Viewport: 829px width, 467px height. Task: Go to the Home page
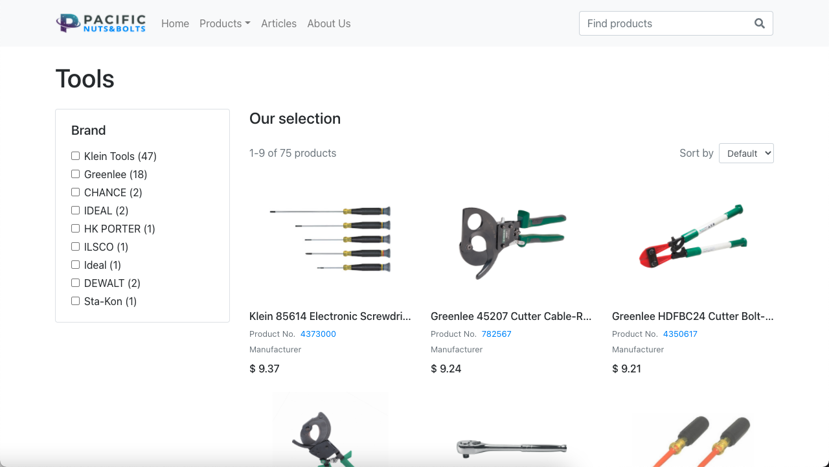click(x=175, y=23)
